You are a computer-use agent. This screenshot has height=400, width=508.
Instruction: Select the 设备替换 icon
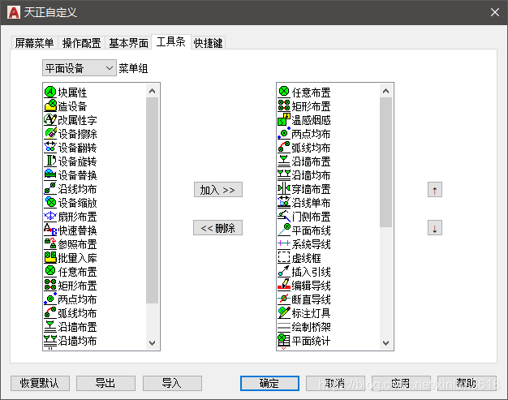click(50, 175)
